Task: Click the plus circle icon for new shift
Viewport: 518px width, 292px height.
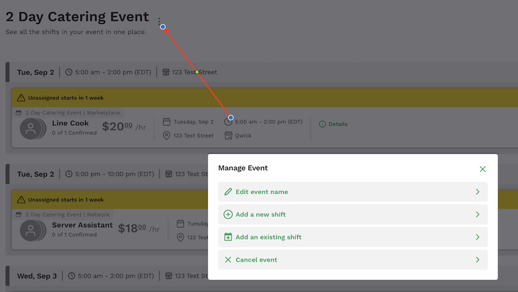Action: 228,214
